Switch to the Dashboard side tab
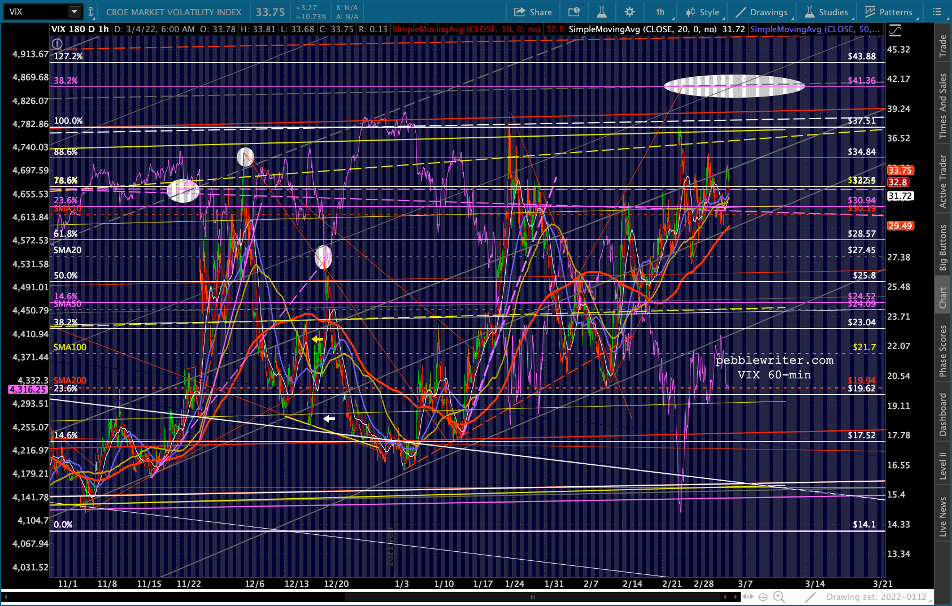This screenshot has width=952, height=606. [942, 415]
